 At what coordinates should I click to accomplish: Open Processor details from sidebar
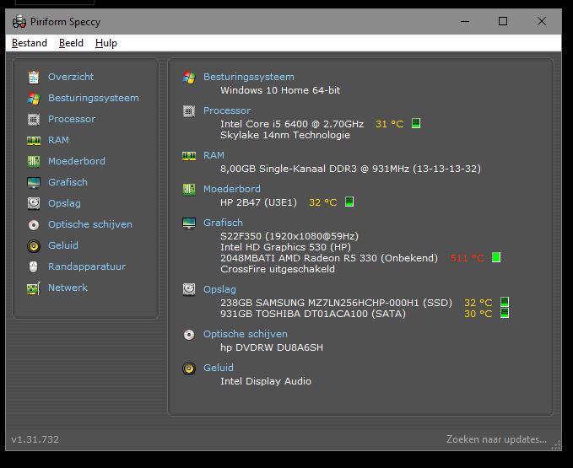[x=72, y=120]
